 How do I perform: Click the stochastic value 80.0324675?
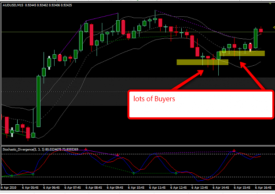[53, 149]
